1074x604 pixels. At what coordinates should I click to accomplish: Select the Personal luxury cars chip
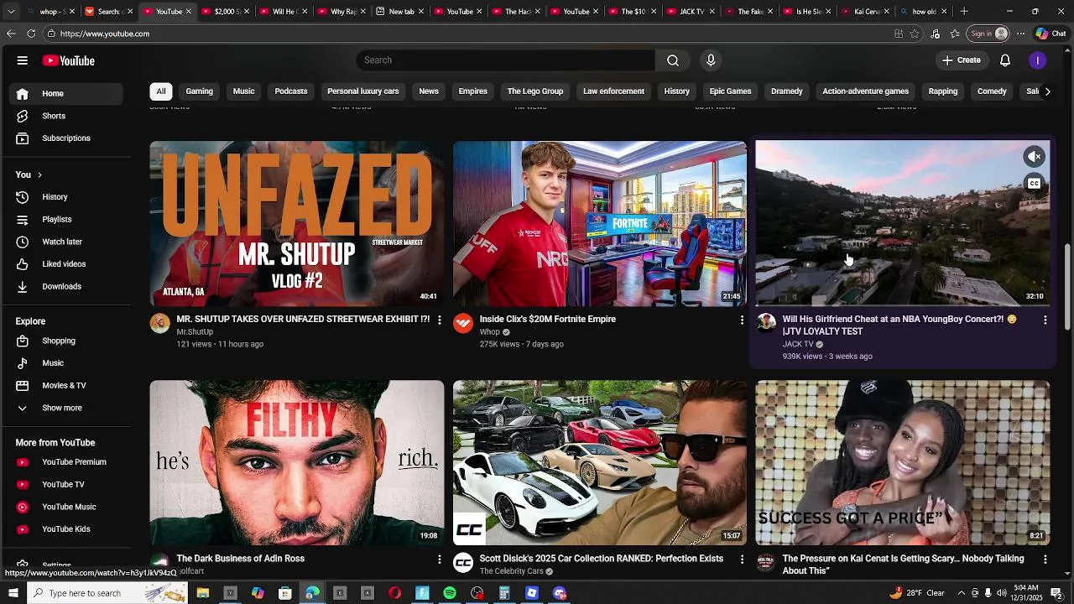point(363,91)
